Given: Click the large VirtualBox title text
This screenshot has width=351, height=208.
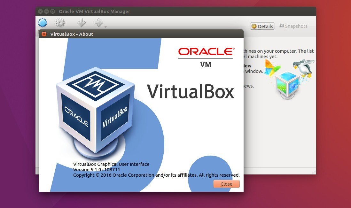Looking at the screenshot, I should click(x=191, y=91).
